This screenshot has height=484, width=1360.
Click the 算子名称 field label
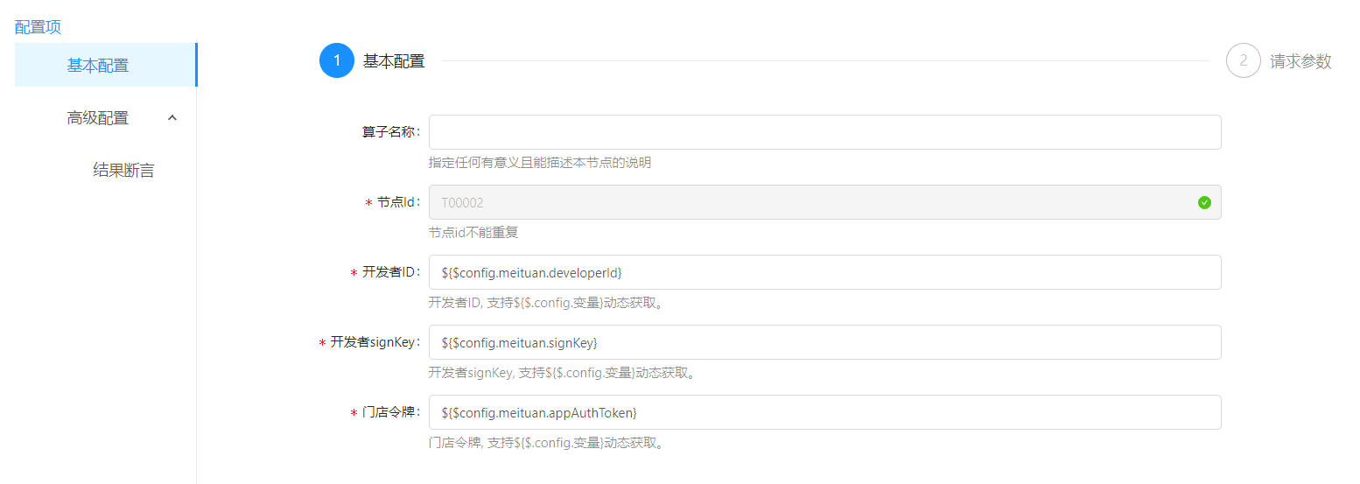point(390,132)
